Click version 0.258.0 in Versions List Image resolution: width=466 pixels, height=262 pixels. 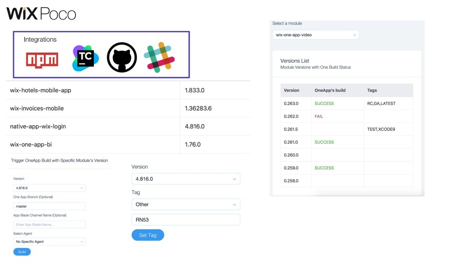point(291,181)
